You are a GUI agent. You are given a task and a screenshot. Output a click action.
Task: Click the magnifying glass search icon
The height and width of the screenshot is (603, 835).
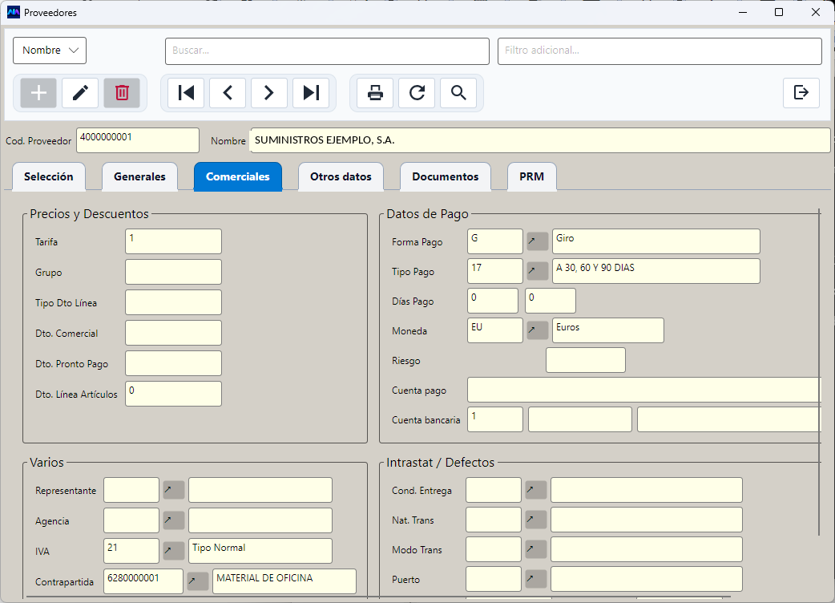pos(458,93)
